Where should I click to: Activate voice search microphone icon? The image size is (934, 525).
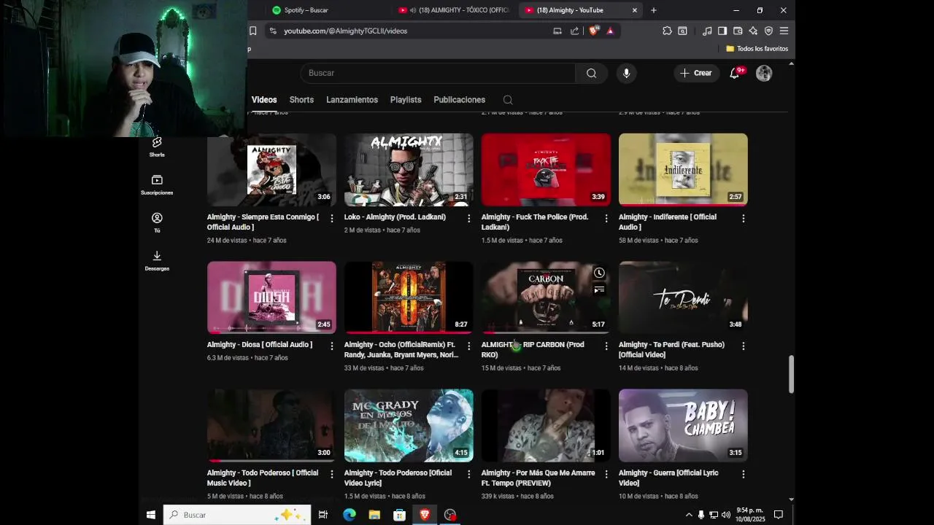coord(626,73)
